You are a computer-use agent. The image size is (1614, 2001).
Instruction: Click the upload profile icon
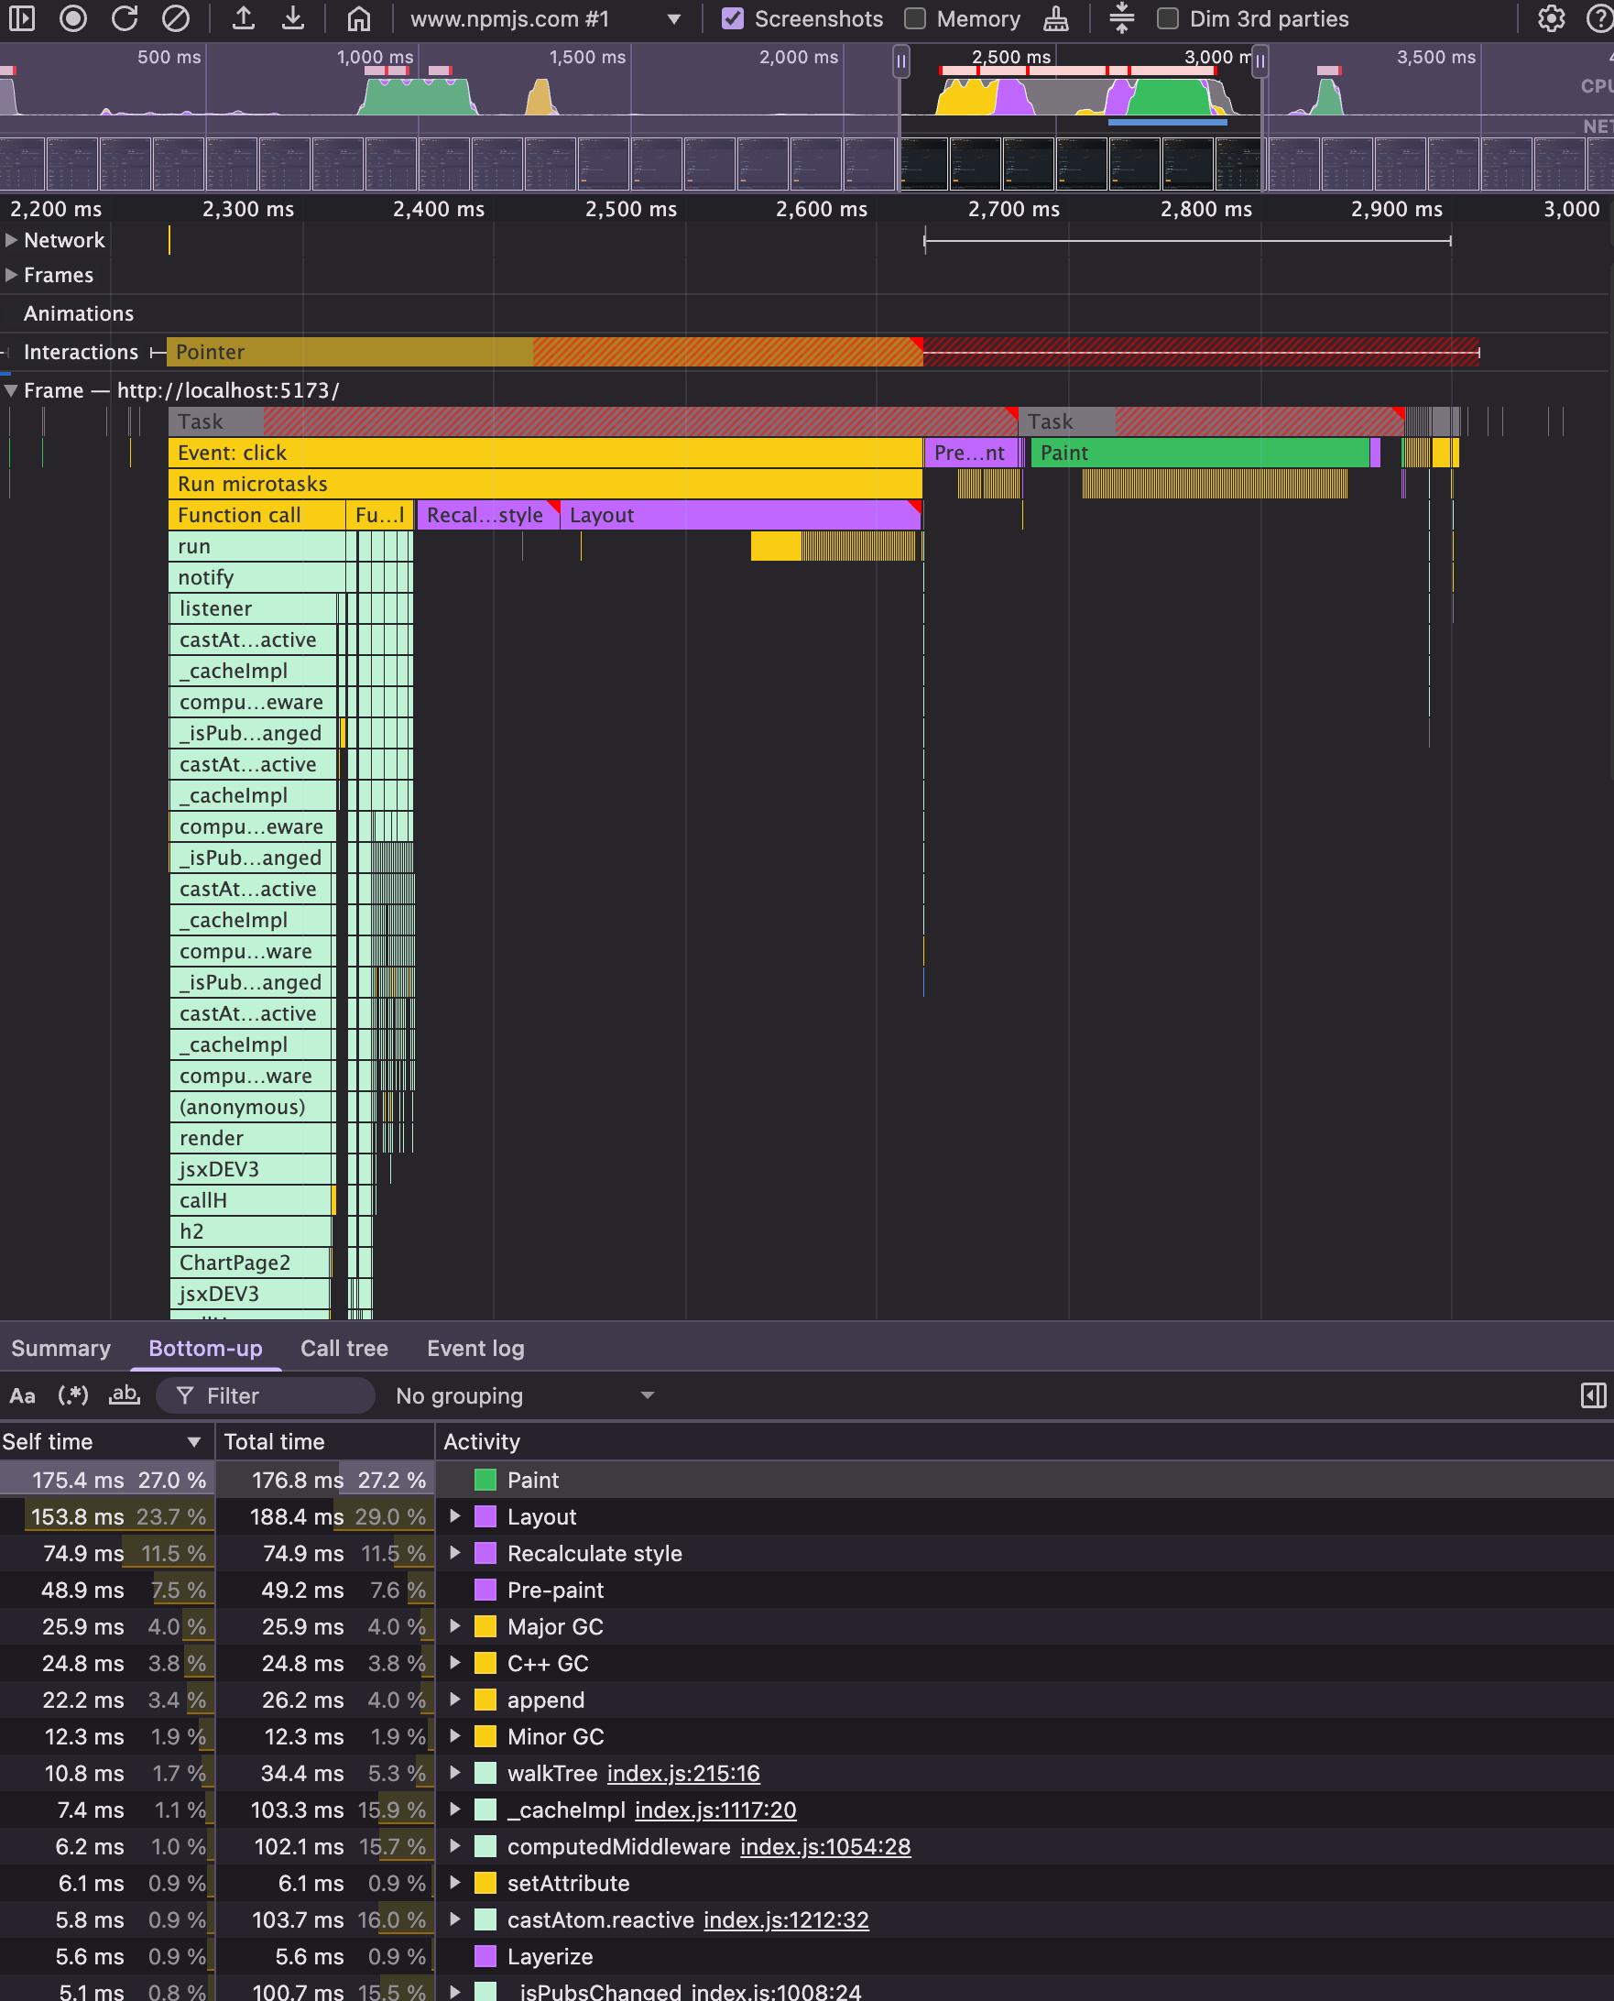(244, 18)
